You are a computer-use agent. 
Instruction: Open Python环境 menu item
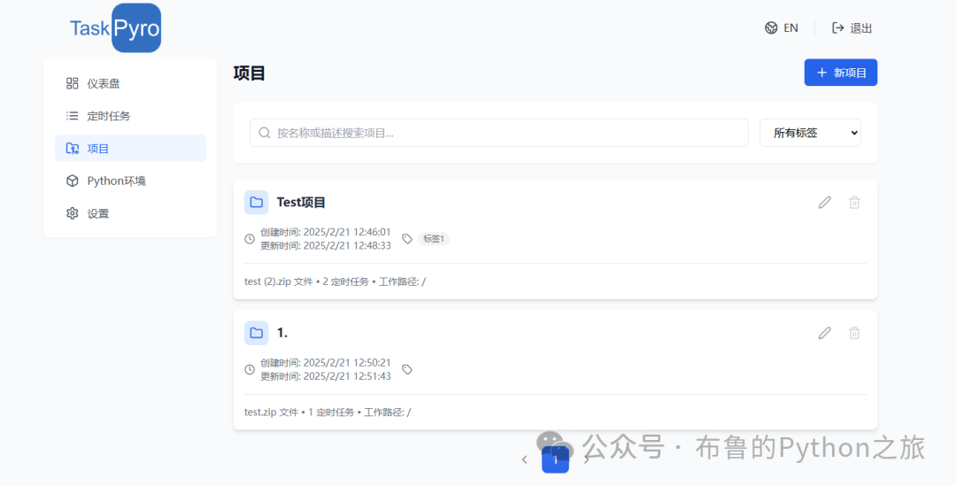click(x=130, y=181)
